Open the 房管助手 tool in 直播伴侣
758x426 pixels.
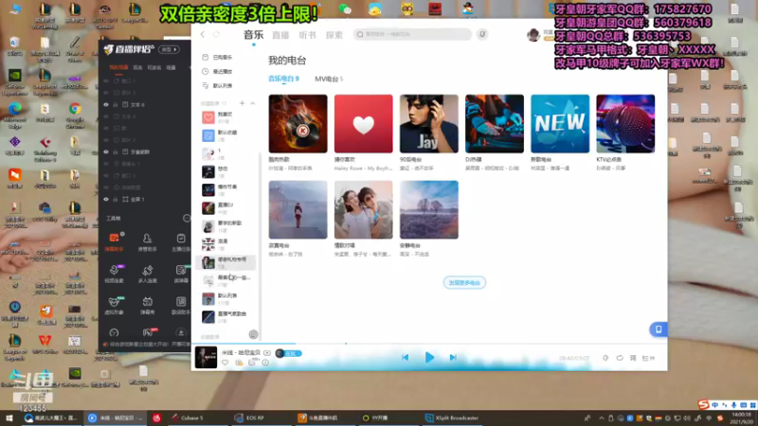click(x=147, y=241)
